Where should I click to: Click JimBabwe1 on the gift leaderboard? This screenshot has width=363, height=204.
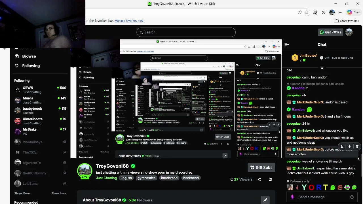click(x=308, y=56)
